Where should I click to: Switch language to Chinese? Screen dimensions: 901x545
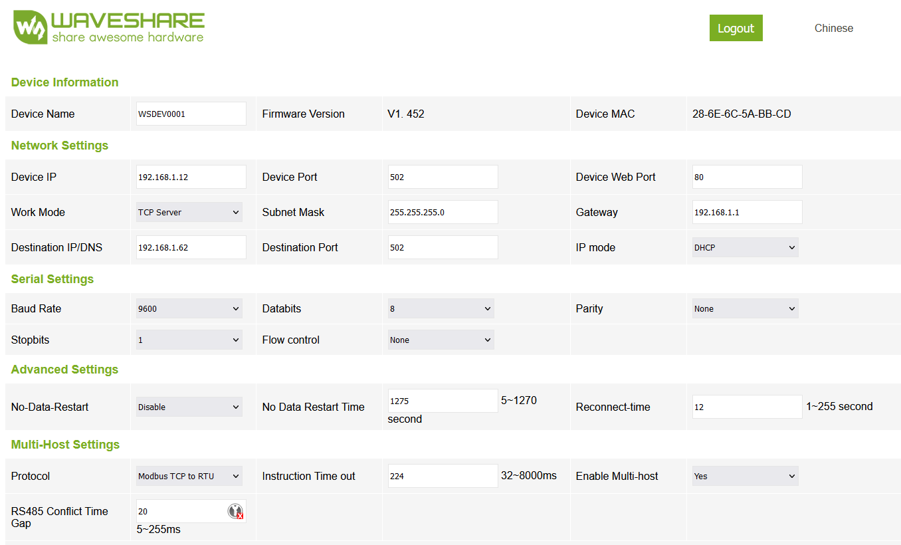(833, 28)
